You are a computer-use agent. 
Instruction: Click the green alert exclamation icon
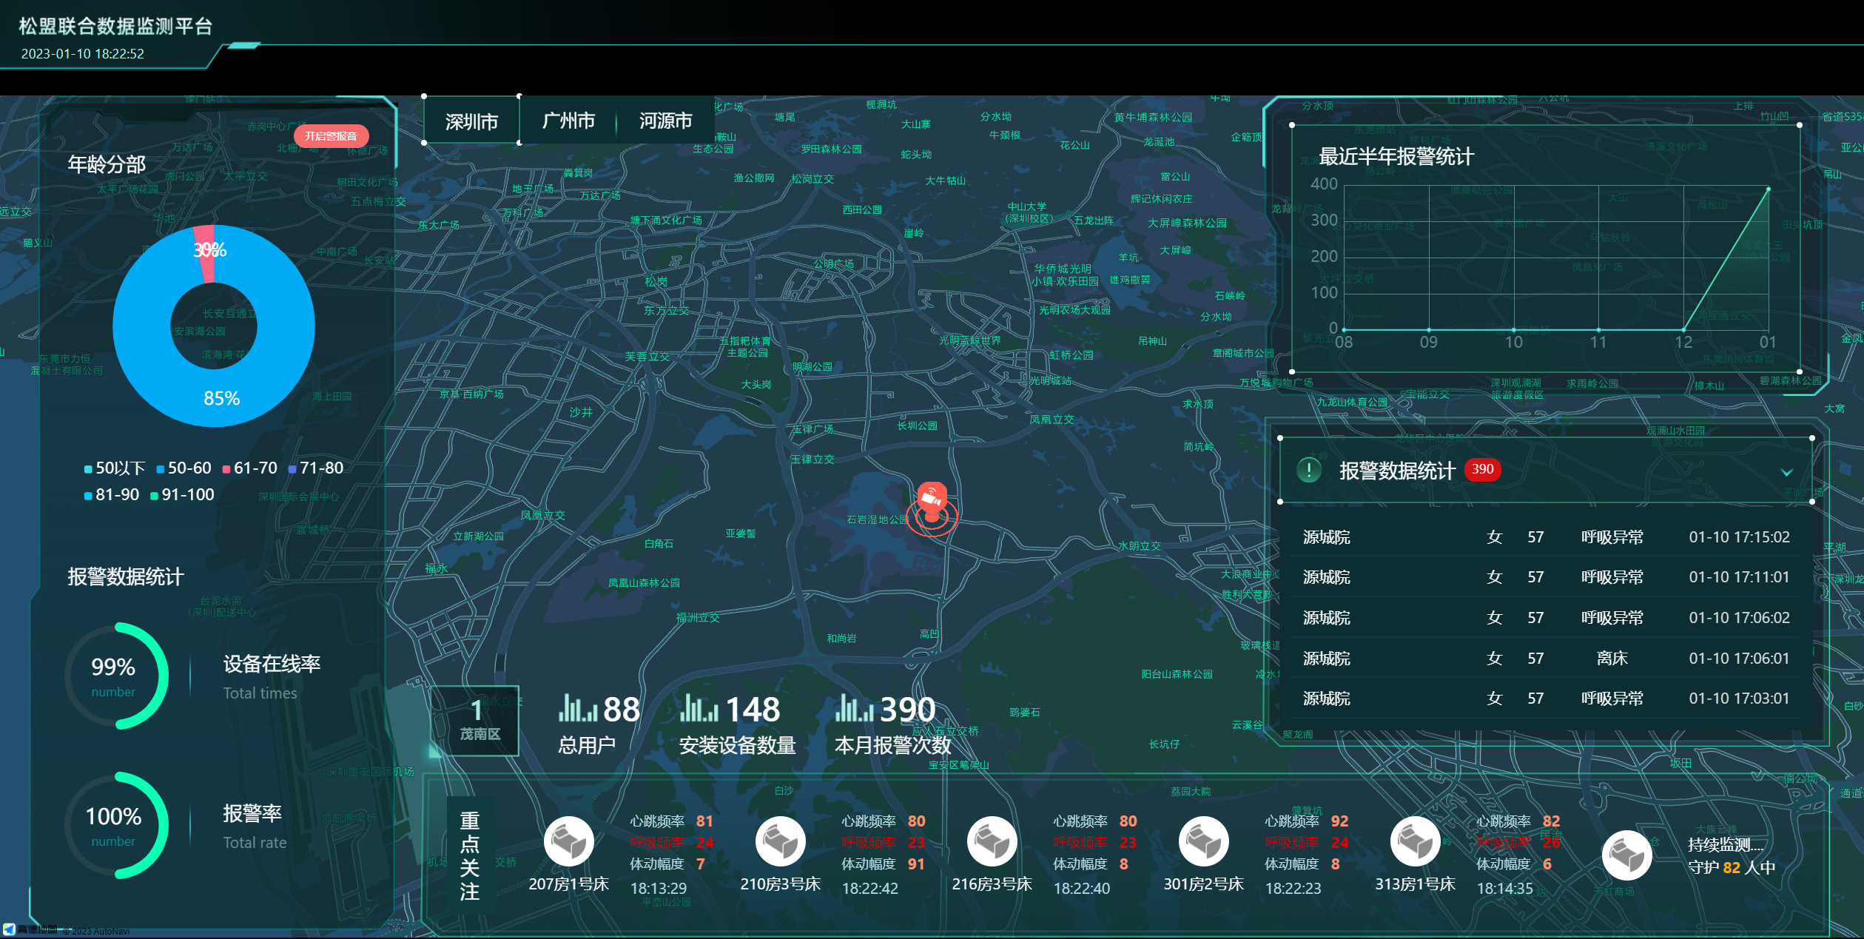(x=1309, y=470)
